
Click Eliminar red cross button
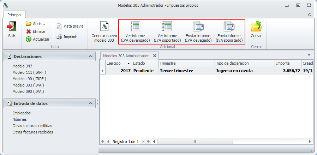coord(36,31)
